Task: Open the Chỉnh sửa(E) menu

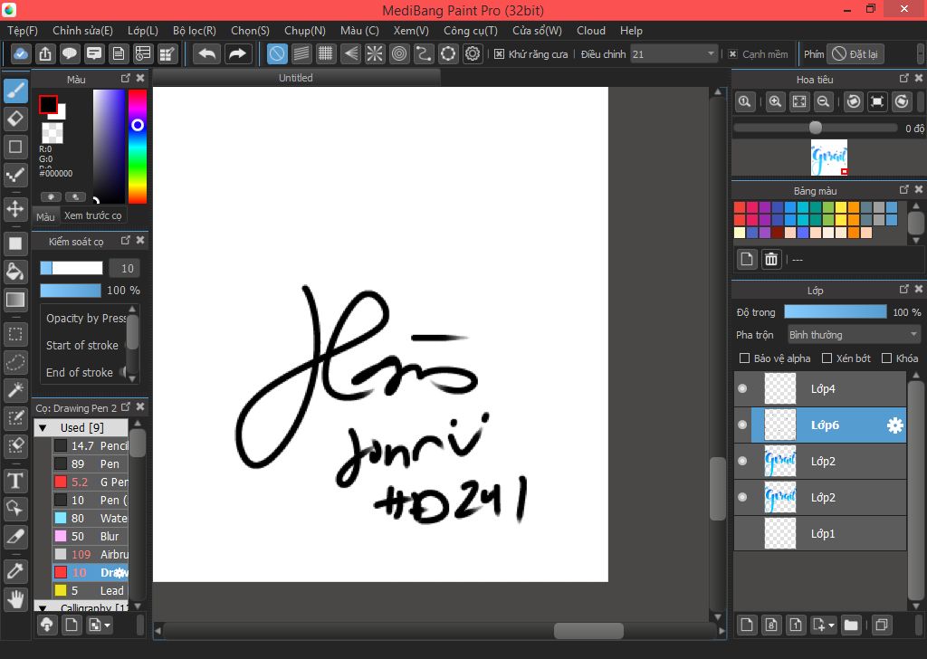Action: coord(82,31)
